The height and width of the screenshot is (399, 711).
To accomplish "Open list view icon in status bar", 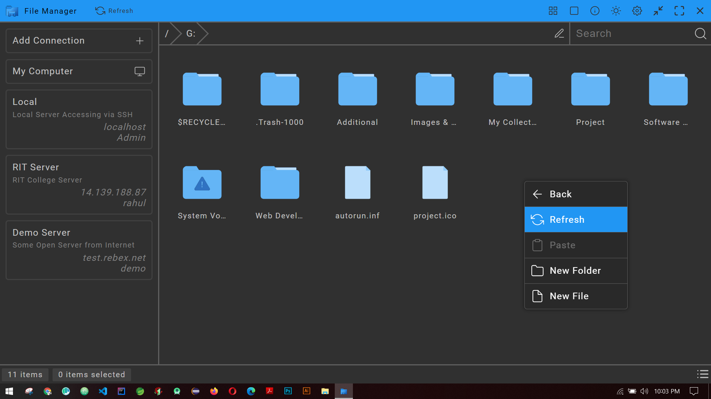I will pyautogui.click(x=702, y=374).
